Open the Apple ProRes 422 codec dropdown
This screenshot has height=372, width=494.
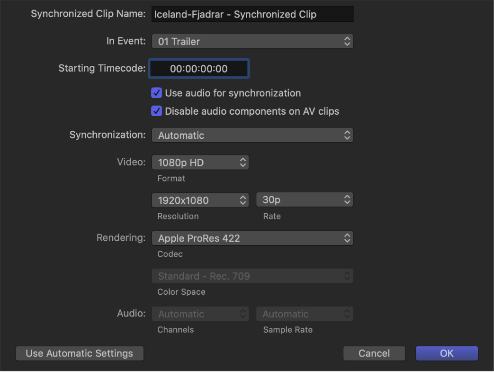pos(252,238)
